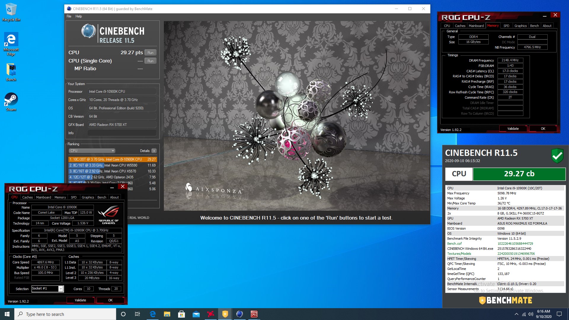Select the Xeon X5570 ranking row
The width and height of the screenshot is (569, 320).
point(112,171)
